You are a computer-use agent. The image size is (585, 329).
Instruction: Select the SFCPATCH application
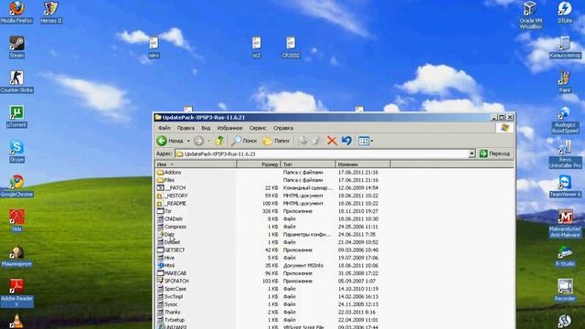tap(173, 281)
